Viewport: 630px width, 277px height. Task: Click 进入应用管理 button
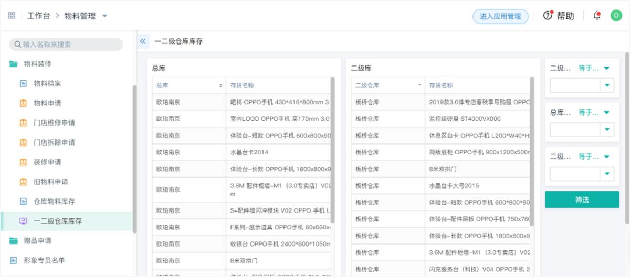[500, 16]
